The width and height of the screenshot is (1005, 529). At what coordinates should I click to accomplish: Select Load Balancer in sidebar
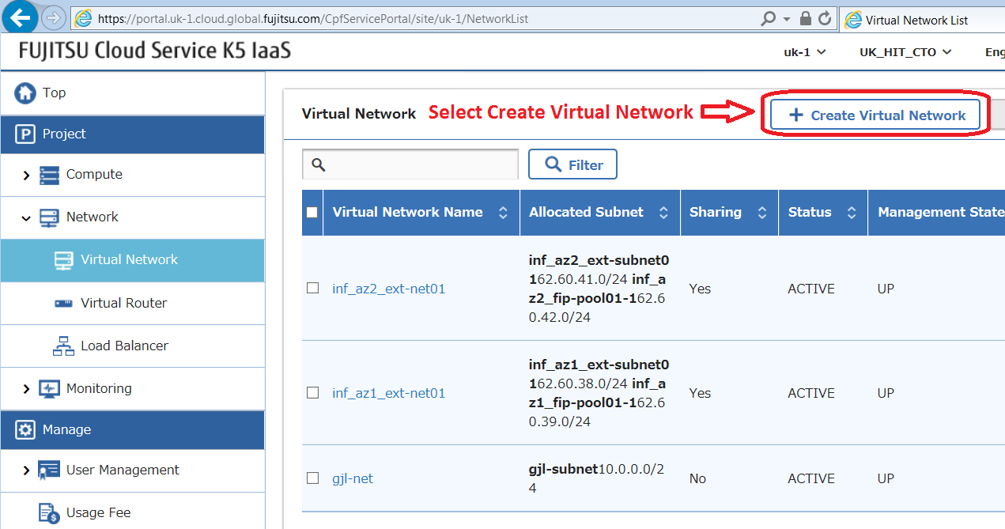133,346
